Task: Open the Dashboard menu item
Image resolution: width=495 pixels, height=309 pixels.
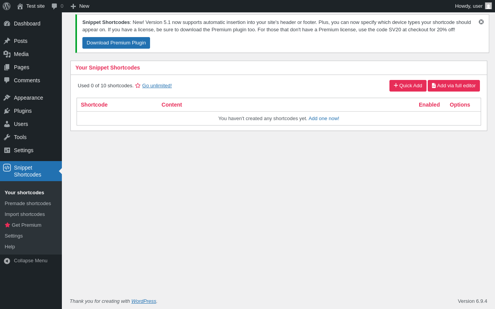Action: click(x=31, y=24)
